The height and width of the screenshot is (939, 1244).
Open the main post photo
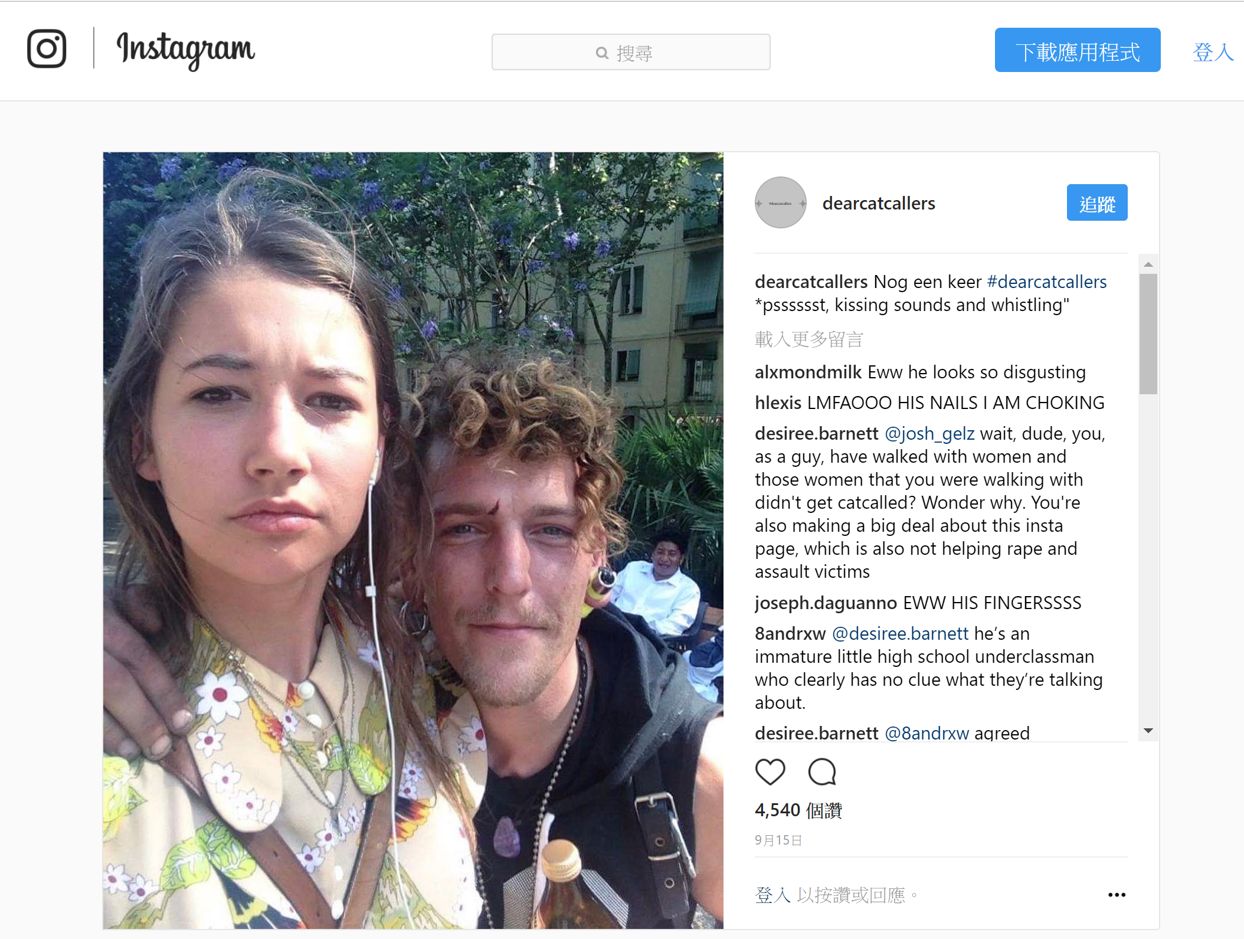click(x=413, y=540)
